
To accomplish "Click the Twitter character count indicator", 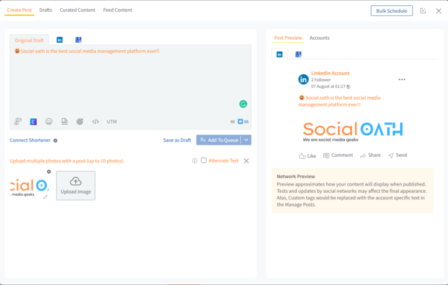I will [x=243, y=122].
